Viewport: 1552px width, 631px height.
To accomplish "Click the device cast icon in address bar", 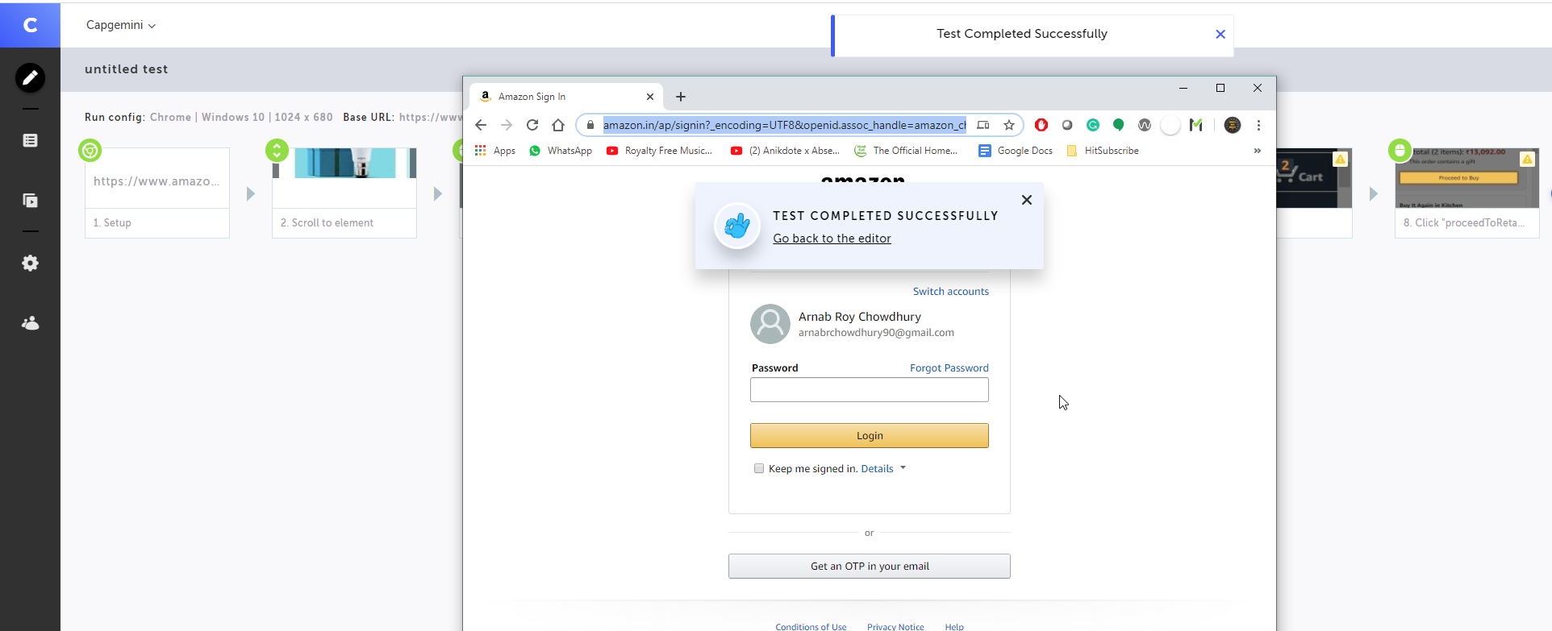I will pyautogui.click(x=983, y=125).
